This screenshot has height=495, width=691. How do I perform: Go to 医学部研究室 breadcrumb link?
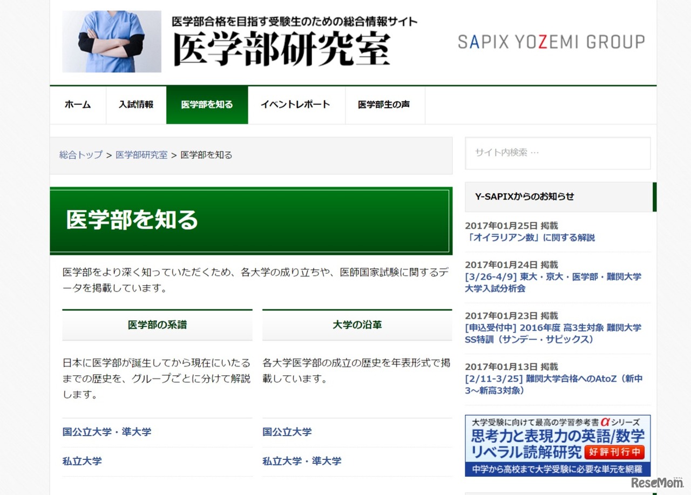coord(141,155)
